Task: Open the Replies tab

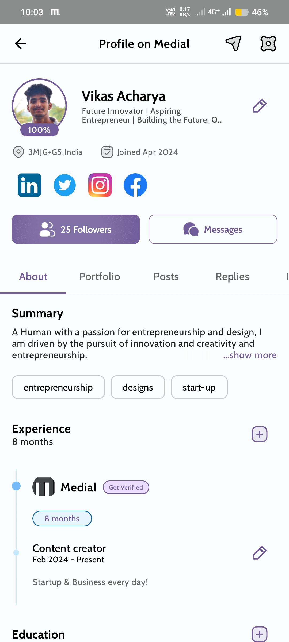Action: click(232, 277)
